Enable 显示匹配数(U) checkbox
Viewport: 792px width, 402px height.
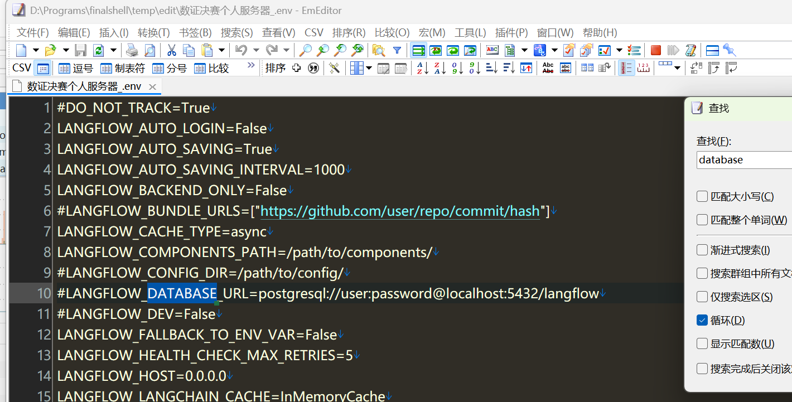pos(702,343)
